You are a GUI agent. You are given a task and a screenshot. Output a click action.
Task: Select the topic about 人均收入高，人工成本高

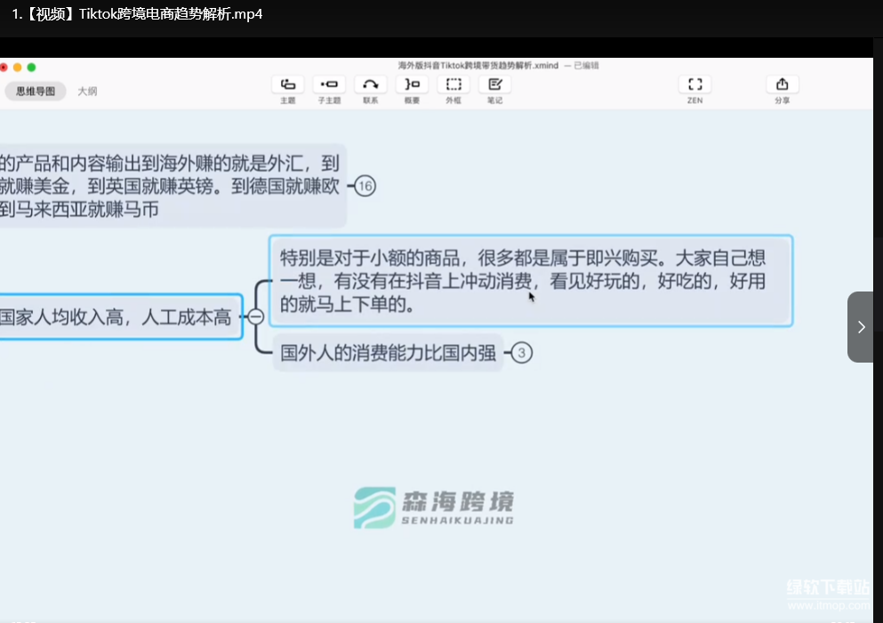pos(119,316)
